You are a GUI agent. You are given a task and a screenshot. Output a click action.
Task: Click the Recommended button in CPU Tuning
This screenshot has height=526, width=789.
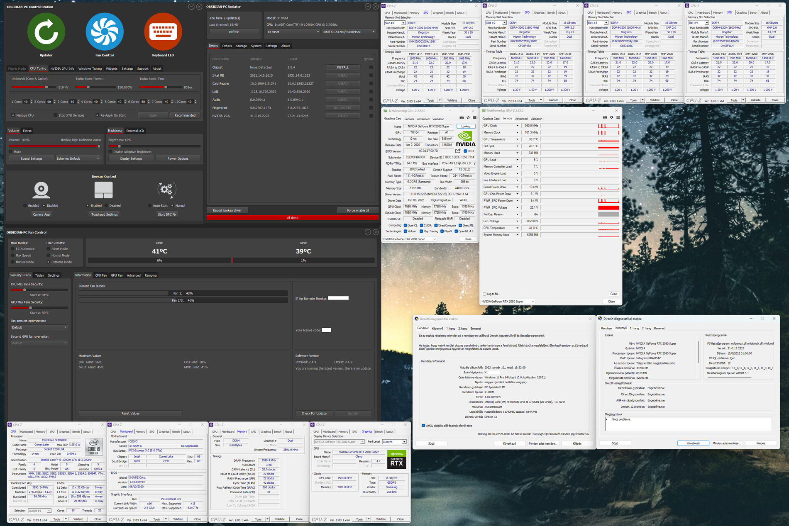pyautogui.click(x=185, y=115)
